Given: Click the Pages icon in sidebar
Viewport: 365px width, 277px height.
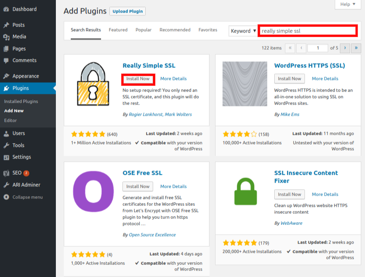Looking at the screenshot, I should 7,49.
